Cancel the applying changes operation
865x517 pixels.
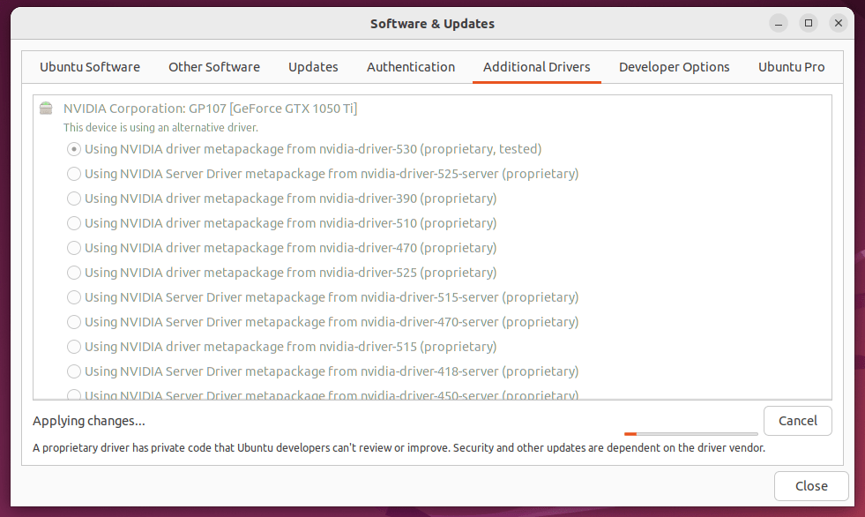pos(798,421)
